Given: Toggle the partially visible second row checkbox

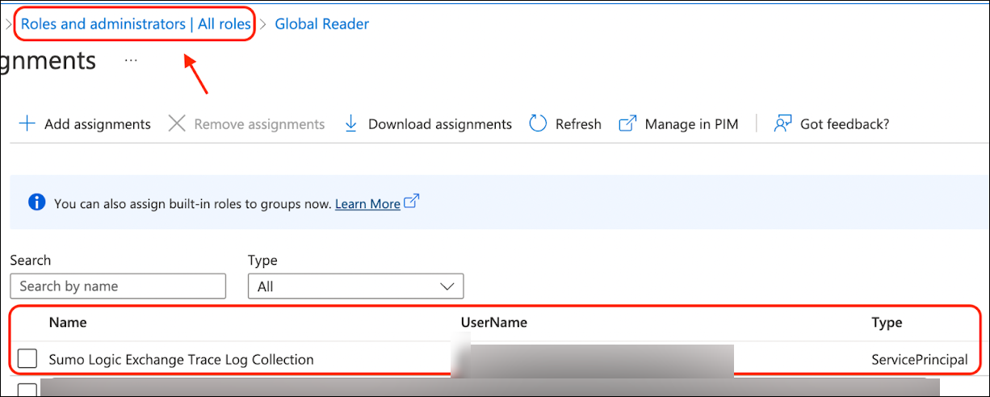Looking at the screenshot, I should coord(27,391).
